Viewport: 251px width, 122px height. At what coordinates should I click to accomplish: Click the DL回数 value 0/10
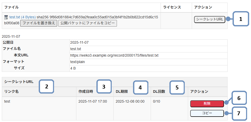(157, 101)
